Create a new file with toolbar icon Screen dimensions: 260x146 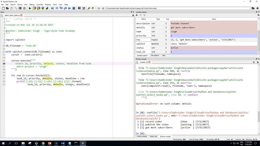[3, 8]
